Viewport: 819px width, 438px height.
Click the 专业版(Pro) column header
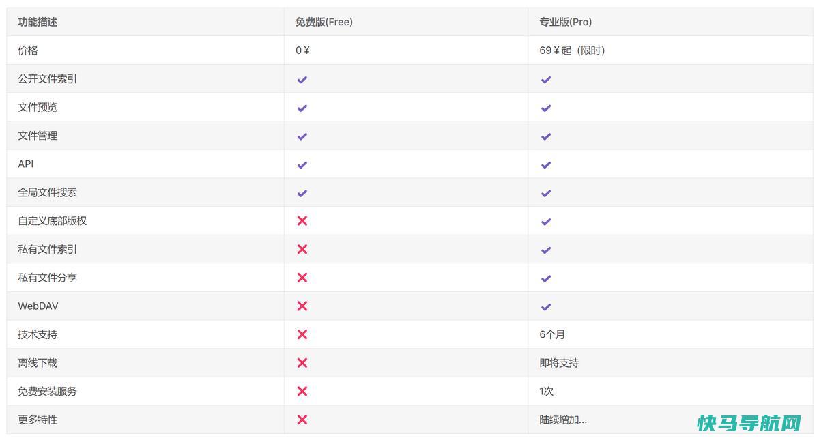566,22
